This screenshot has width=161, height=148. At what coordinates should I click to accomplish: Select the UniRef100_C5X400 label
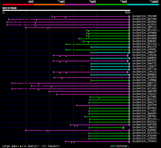click(144, 141)
